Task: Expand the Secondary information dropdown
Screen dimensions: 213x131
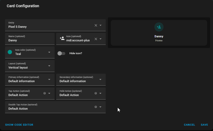Action: click(81, 80)
